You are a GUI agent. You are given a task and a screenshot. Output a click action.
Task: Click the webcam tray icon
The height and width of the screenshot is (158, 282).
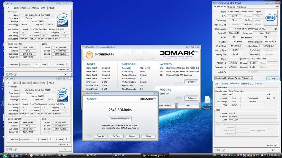click(x=245, y=155)
